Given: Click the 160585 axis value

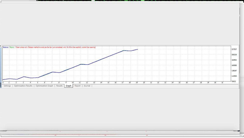Looking at the screenshot, I should pos(234,65).
